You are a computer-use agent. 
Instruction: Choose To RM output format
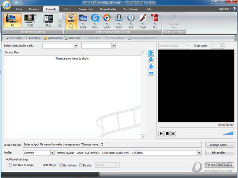coord(131,21)
